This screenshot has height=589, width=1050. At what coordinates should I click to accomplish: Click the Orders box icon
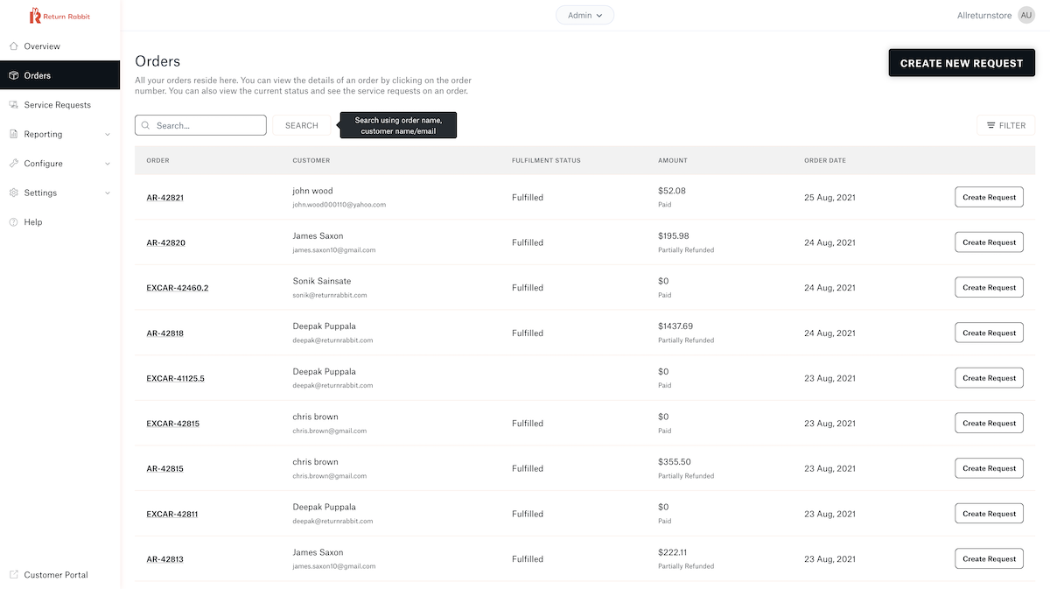[14, 75]
